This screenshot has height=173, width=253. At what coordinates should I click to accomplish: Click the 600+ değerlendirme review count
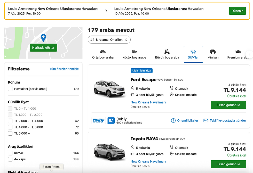129,122
